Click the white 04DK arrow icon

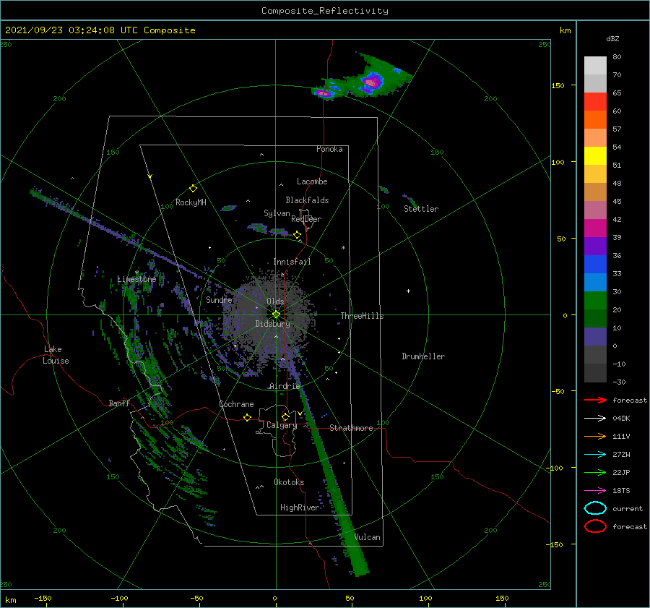click(595, 419)
